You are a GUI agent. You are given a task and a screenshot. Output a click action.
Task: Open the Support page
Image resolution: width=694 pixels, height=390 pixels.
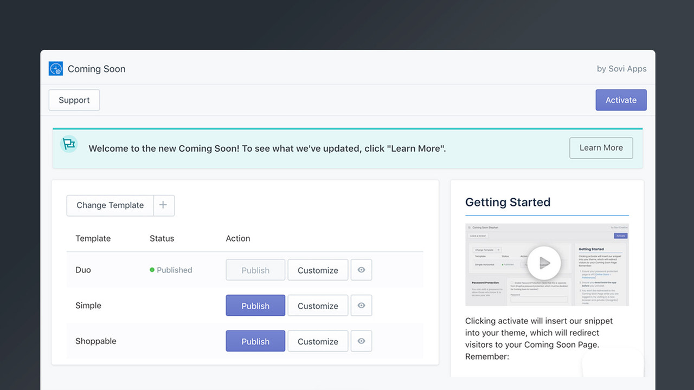[x=74, y=100]
